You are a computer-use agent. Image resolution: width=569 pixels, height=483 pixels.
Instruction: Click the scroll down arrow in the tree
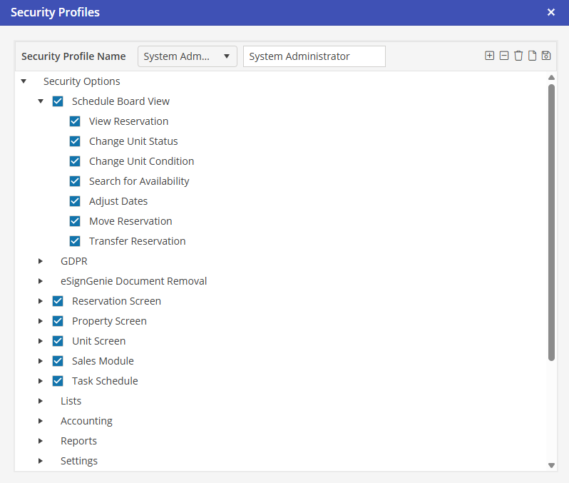tap(551, 464)
